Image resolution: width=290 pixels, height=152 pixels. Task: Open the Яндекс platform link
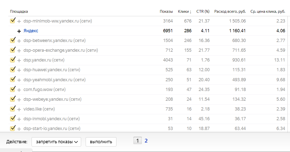31,31
